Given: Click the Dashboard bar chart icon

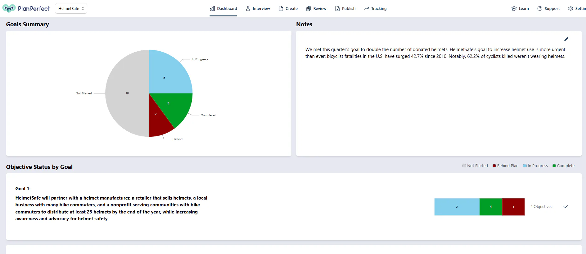Looking at the screenshot, I should (x=212, y=9).
